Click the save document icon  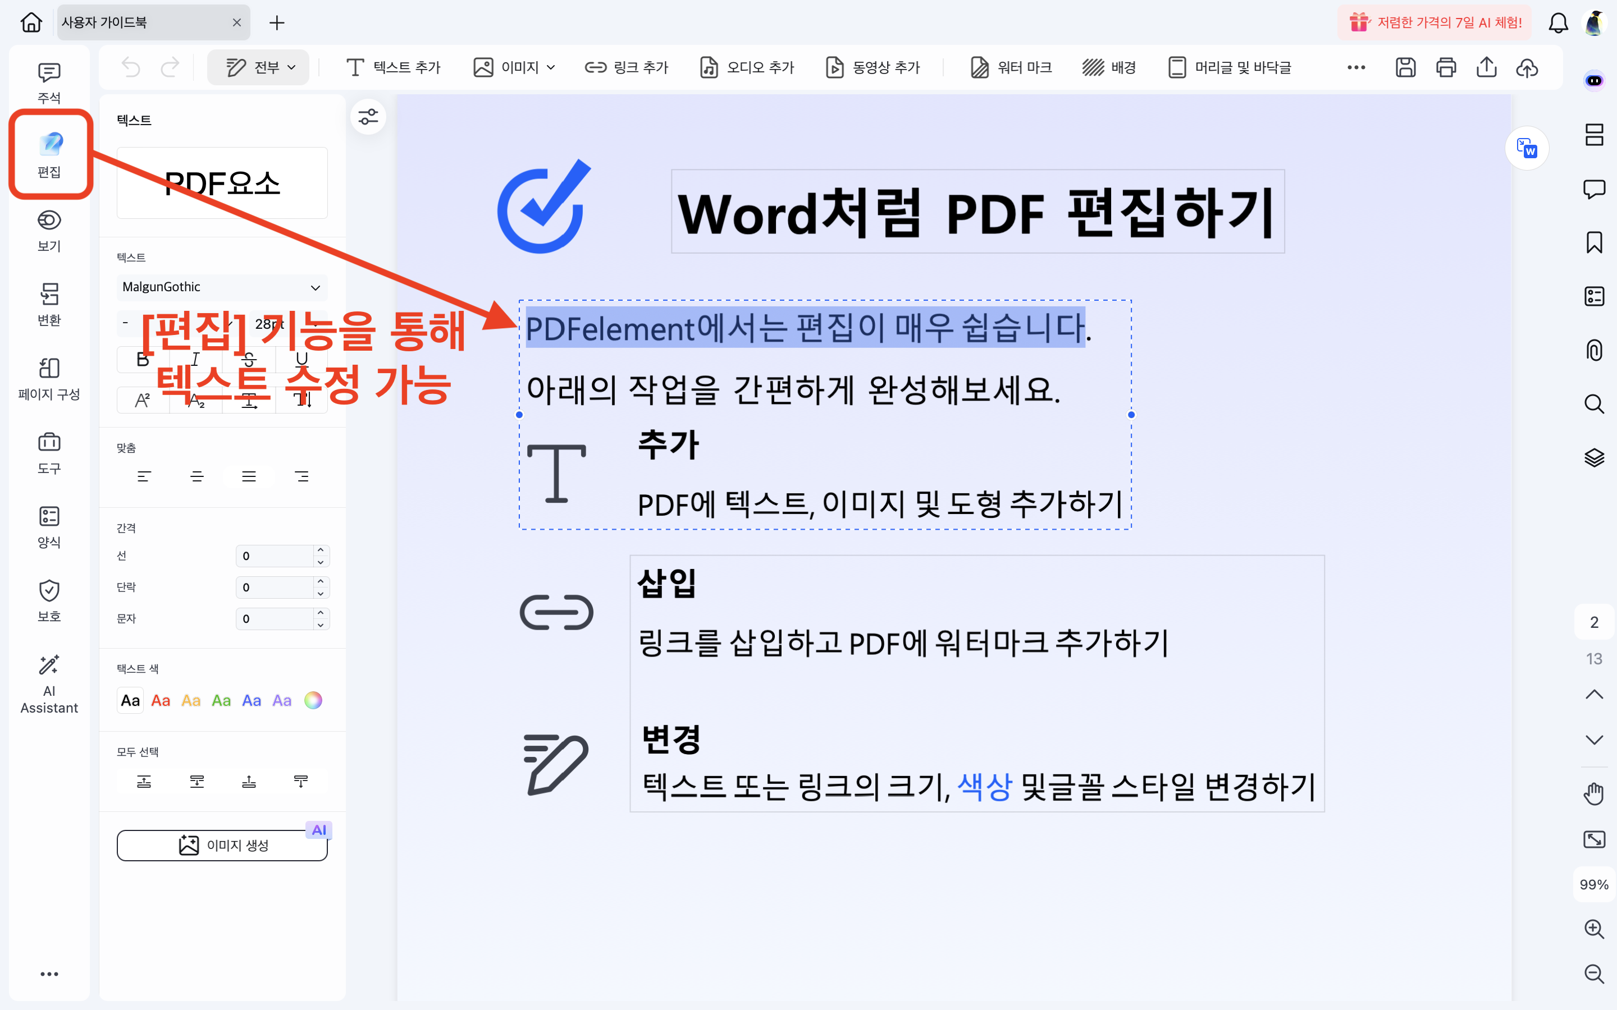pos(1405,67)
